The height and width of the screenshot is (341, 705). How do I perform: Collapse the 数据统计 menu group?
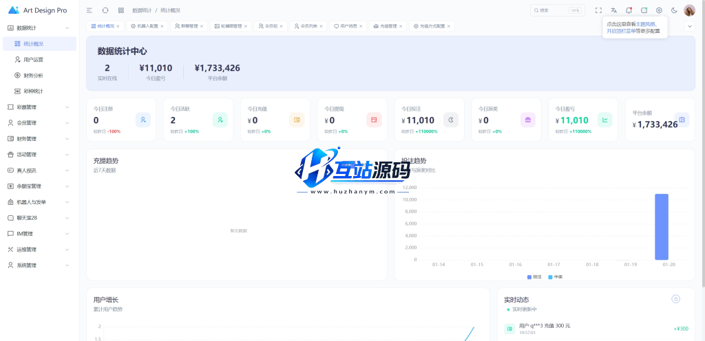[x=39, y=27]
